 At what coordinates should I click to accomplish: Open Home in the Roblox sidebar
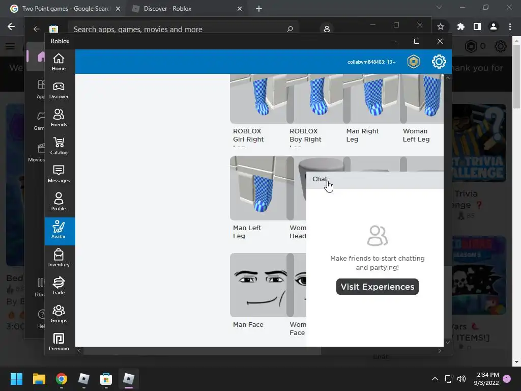pos(59,62)
